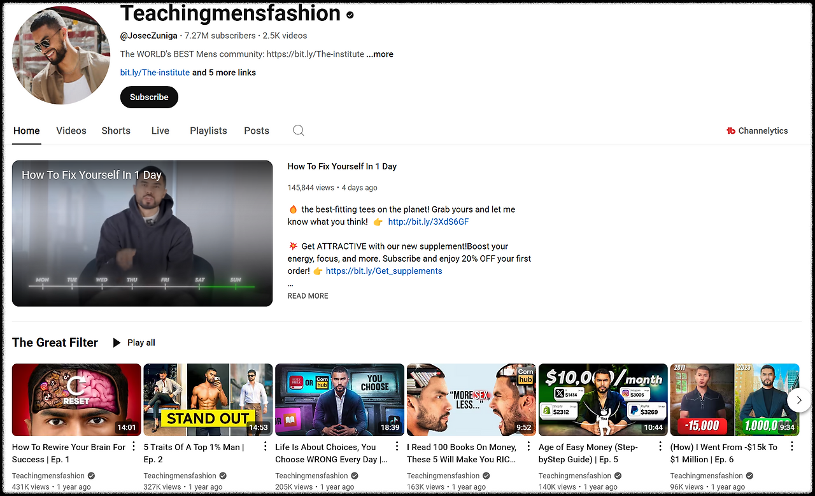Screen dimensions: 815x496
Task: Go to the Shorts tab
Action: (x=115, y=131)
